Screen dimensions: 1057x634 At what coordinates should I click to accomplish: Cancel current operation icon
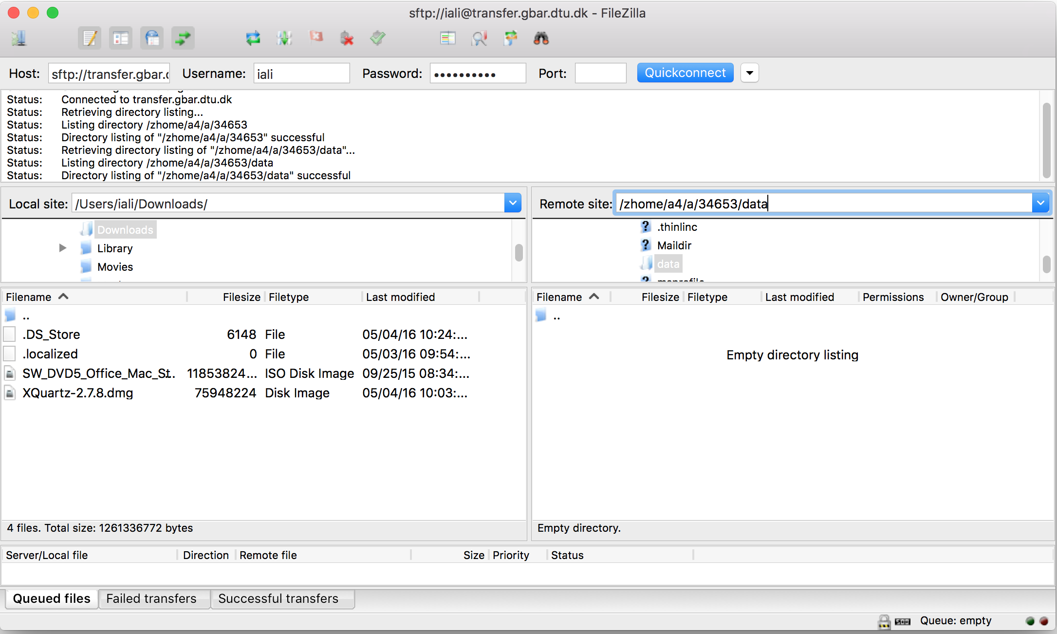pyautogui.click(x=316, y=37)
